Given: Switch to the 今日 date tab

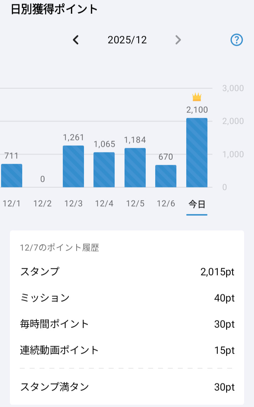Looking at the screenshot, I should pyautogui.click(x=197, y=204).
